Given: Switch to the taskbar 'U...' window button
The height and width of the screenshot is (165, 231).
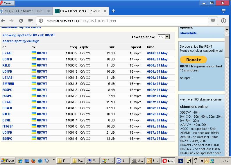Looking at the screenshot, I should click(x=138, y=161).
